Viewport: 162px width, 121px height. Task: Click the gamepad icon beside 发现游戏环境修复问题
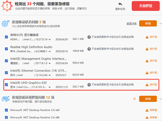(5, 99)
